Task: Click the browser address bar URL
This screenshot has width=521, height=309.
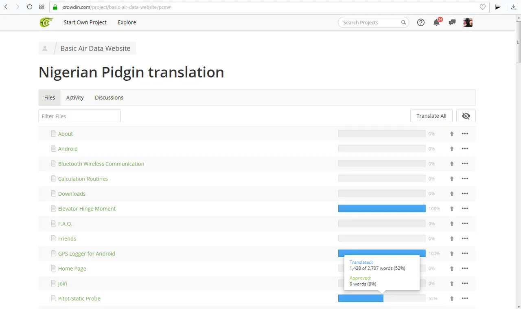Action: 116,7
